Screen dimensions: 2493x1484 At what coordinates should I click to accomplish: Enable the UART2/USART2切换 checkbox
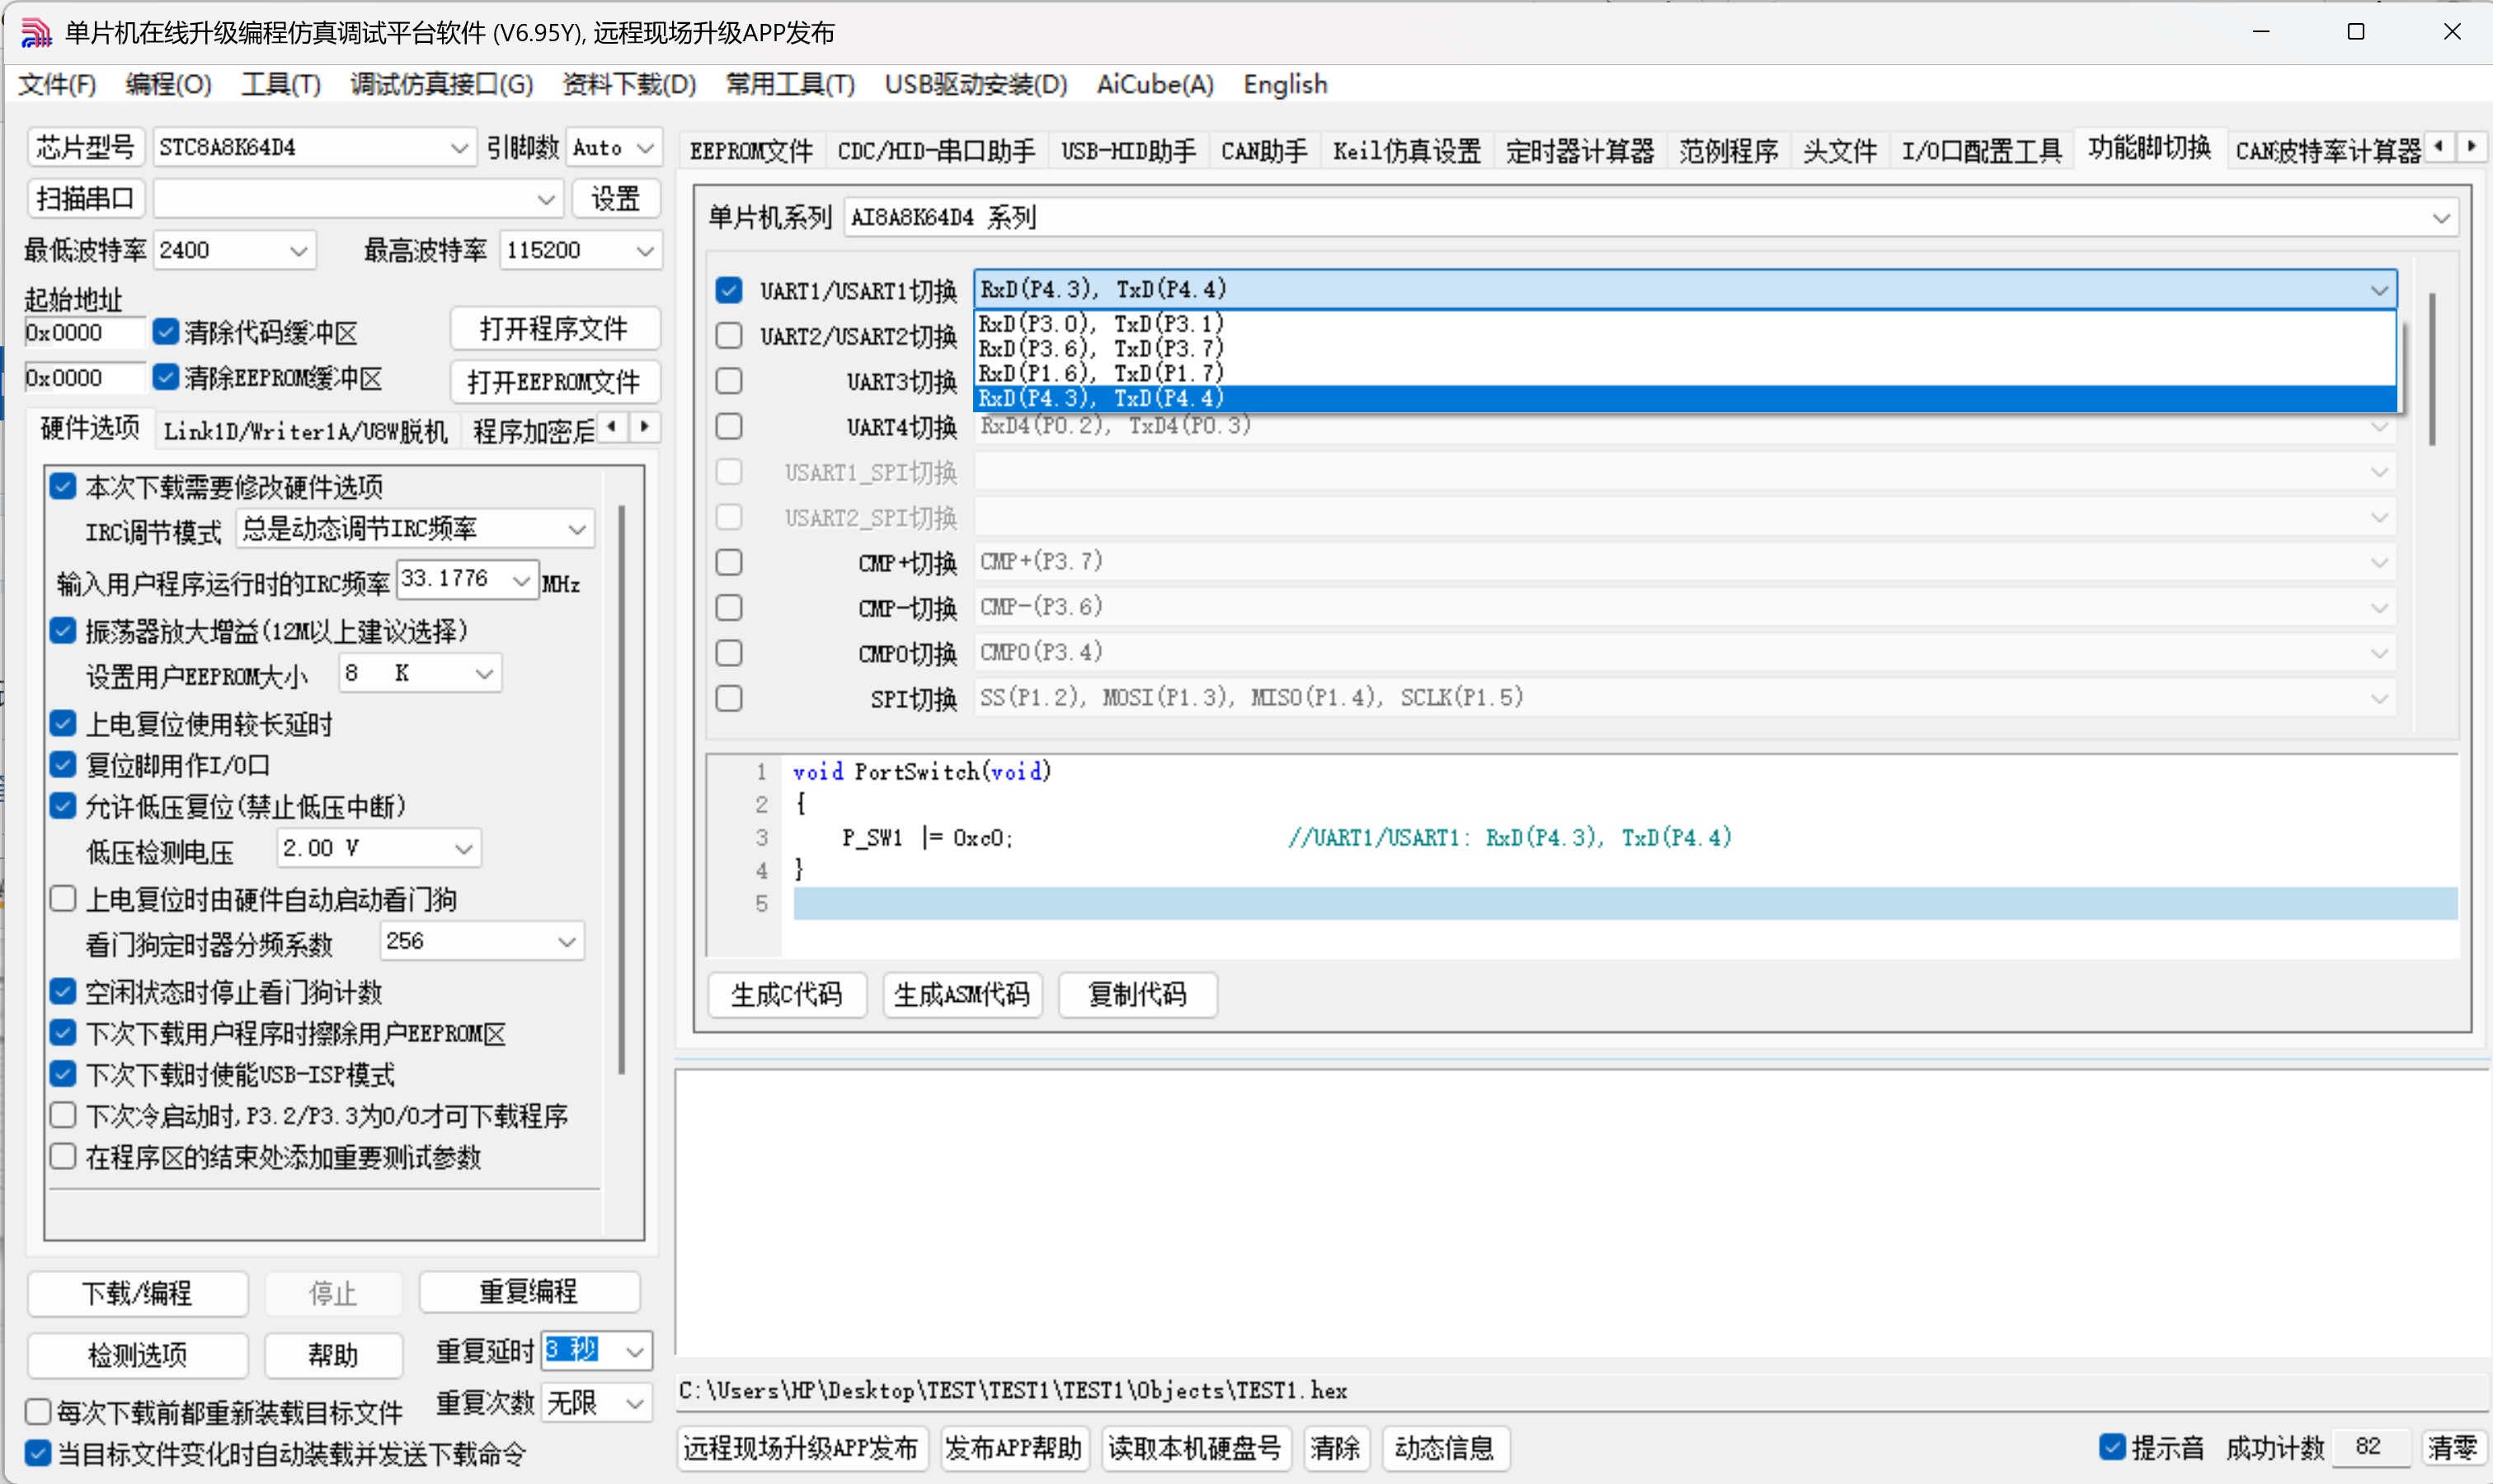coord(729,335)
